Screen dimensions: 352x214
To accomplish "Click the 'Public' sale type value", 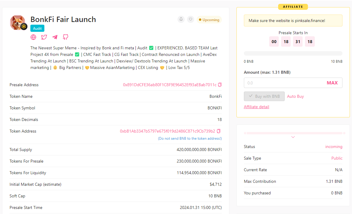I will pyautogui.click(x=337, y=158).
